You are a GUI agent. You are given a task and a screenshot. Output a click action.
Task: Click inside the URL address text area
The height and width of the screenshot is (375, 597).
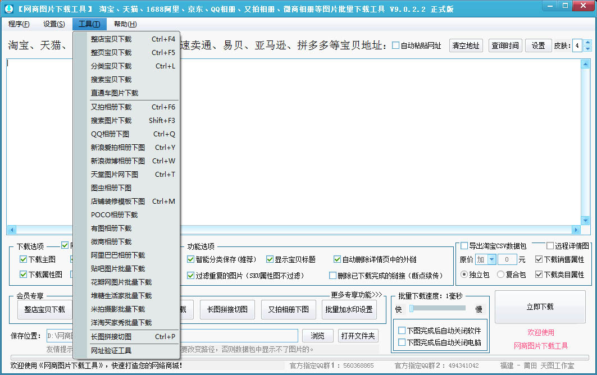[x=294, y=142]
